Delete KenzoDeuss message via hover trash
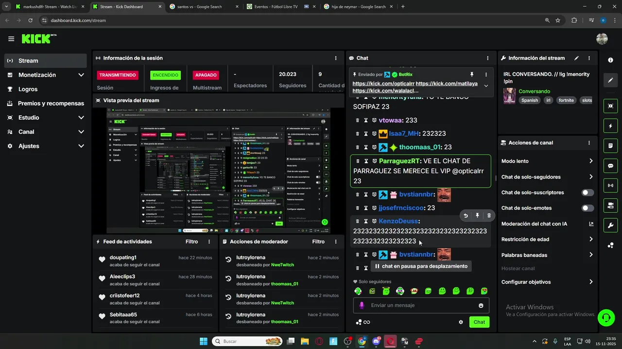 tap(489, 216)
